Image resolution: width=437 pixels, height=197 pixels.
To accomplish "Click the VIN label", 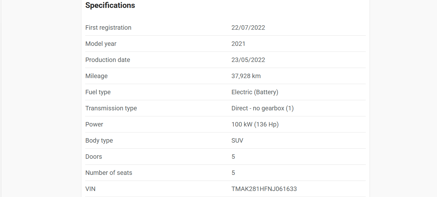I will tap(91, 189).
